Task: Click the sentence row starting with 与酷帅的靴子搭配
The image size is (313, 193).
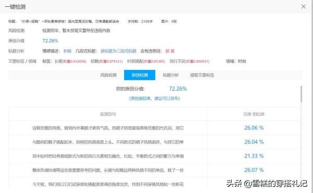Action: pyautogui.click(x=108, y=142)
